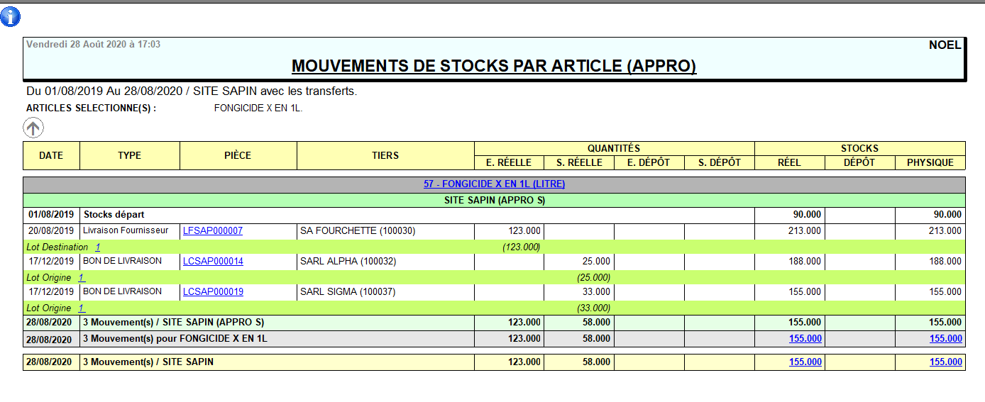Click the Lot Destination number 1 link
Image resolution: width=985 pixels, height=402 pixels.
98,247
